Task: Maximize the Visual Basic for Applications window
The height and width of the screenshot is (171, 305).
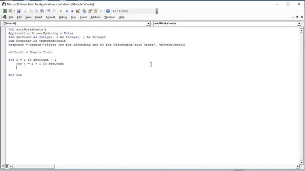Action: click(288, 4)
